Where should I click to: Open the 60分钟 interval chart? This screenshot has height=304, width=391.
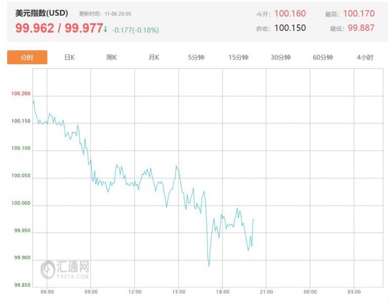323,57
